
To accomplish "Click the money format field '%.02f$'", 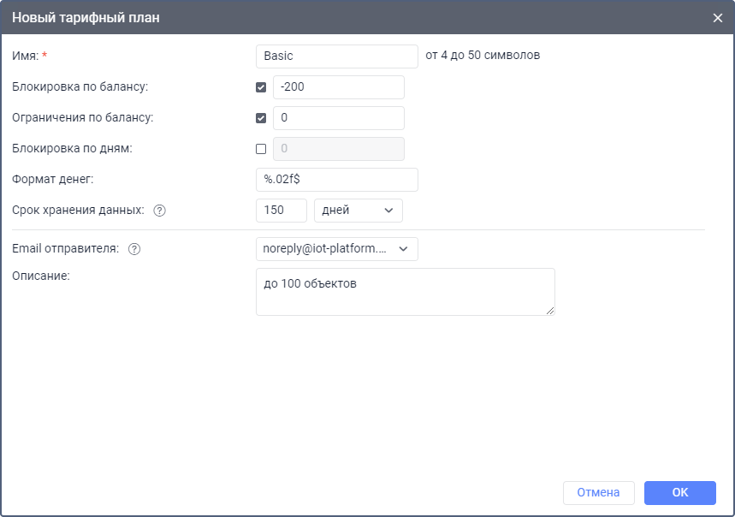I will (x=337, y=180).
